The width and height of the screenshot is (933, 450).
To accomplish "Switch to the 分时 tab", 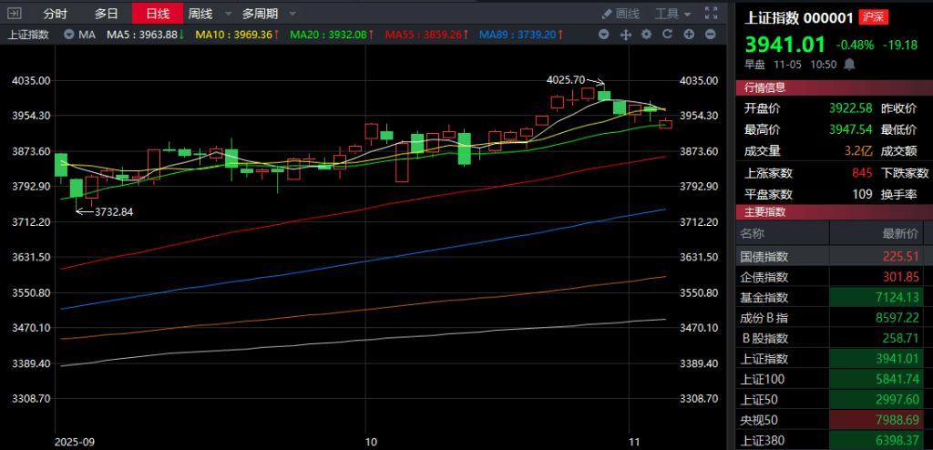I will 55,14.
